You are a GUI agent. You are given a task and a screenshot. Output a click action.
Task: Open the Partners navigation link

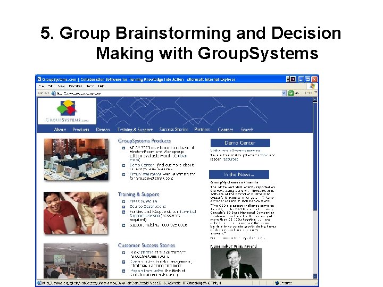202,129
